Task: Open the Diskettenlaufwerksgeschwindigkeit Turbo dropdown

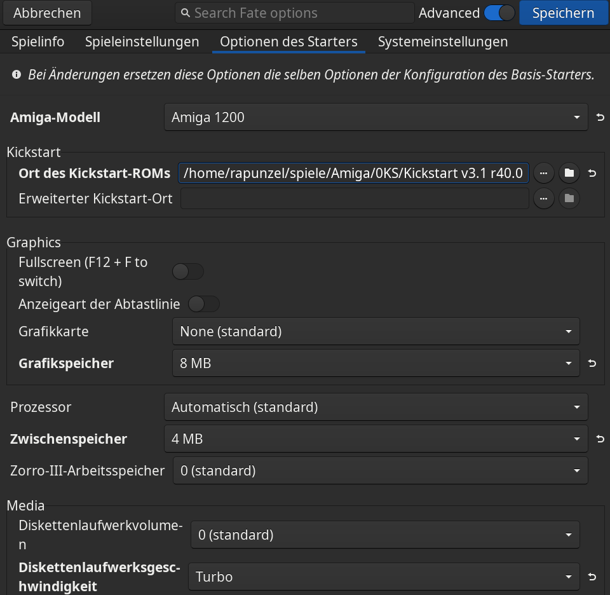Action: click(x=384, y=577)
